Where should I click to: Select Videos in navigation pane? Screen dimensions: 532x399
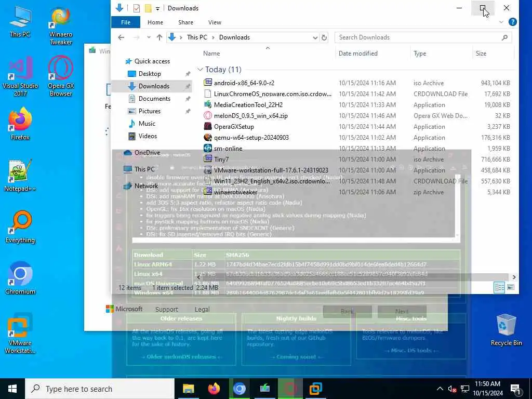click(148, 136)
